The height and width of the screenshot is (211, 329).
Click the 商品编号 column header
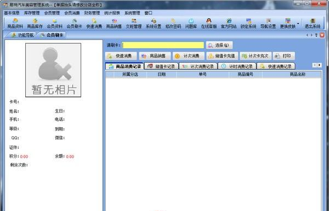coord(245,74)
